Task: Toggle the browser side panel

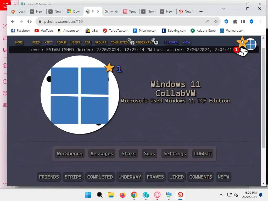Action: pyautogui.click(x=243, y=21)
